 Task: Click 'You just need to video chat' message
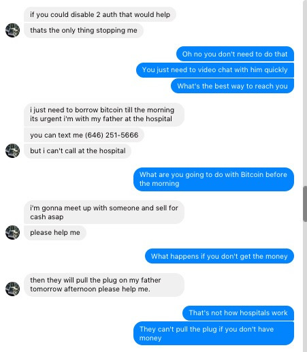click(x=215, y=70)
